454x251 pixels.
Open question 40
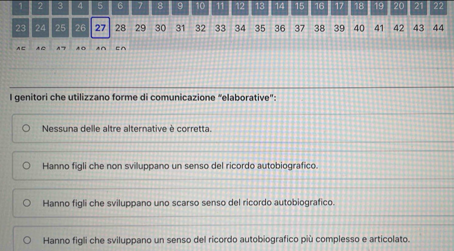[359, 28]
